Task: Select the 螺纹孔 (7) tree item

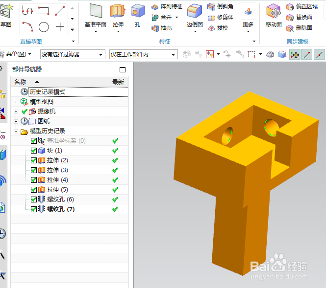Action: pyautogui.click(x=61, y=209)
